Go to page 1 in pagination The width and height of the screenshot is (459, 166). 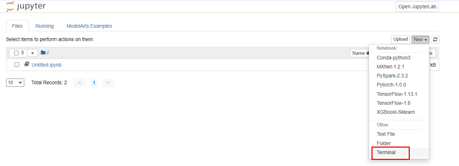pyautogui.click(x=94, y=83)
